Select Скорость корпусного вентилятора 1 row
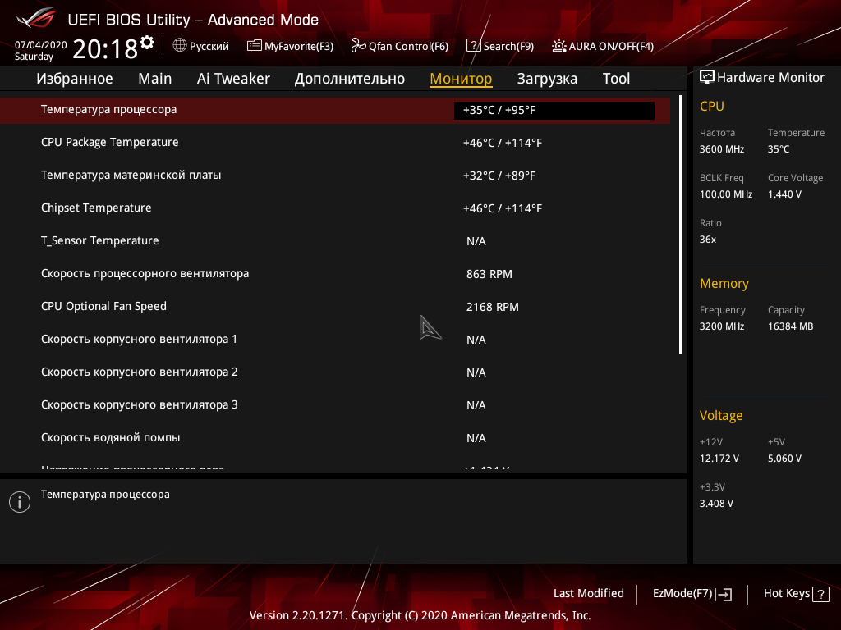The width and height of the screenshot is (841, 630). (x=335, y=340)
